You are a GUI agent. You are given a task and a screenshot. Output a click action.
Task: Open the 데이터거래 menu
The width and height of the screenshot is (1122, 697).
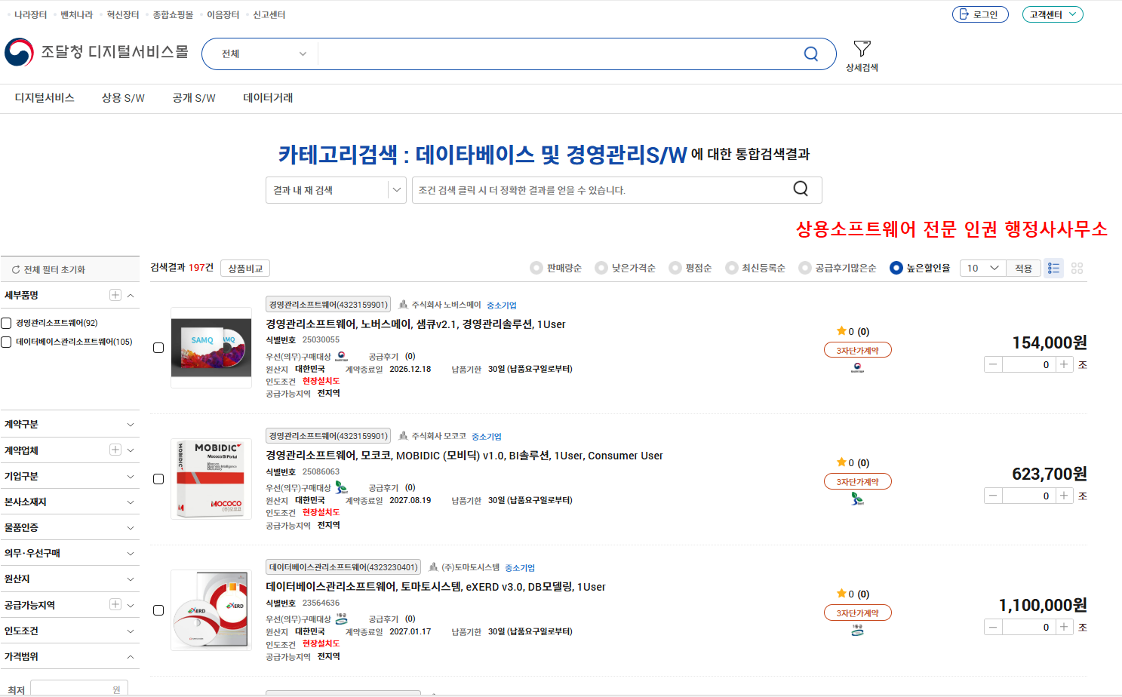(x=268, y=98)
